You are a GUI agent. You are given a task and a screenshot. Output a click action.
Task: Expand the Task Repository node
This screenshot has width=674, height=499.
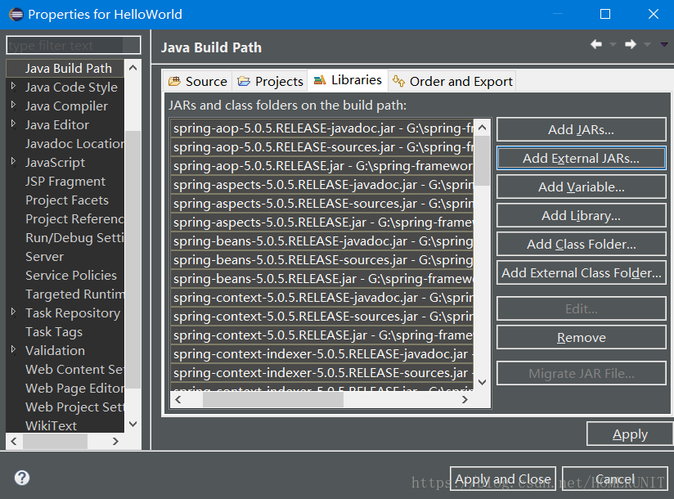click(14, 312)
